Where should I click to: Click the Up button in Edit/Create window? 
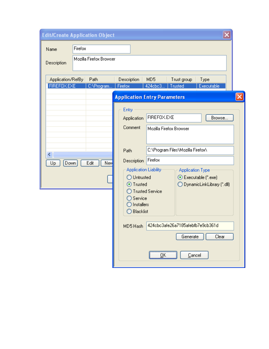[53, 163]
